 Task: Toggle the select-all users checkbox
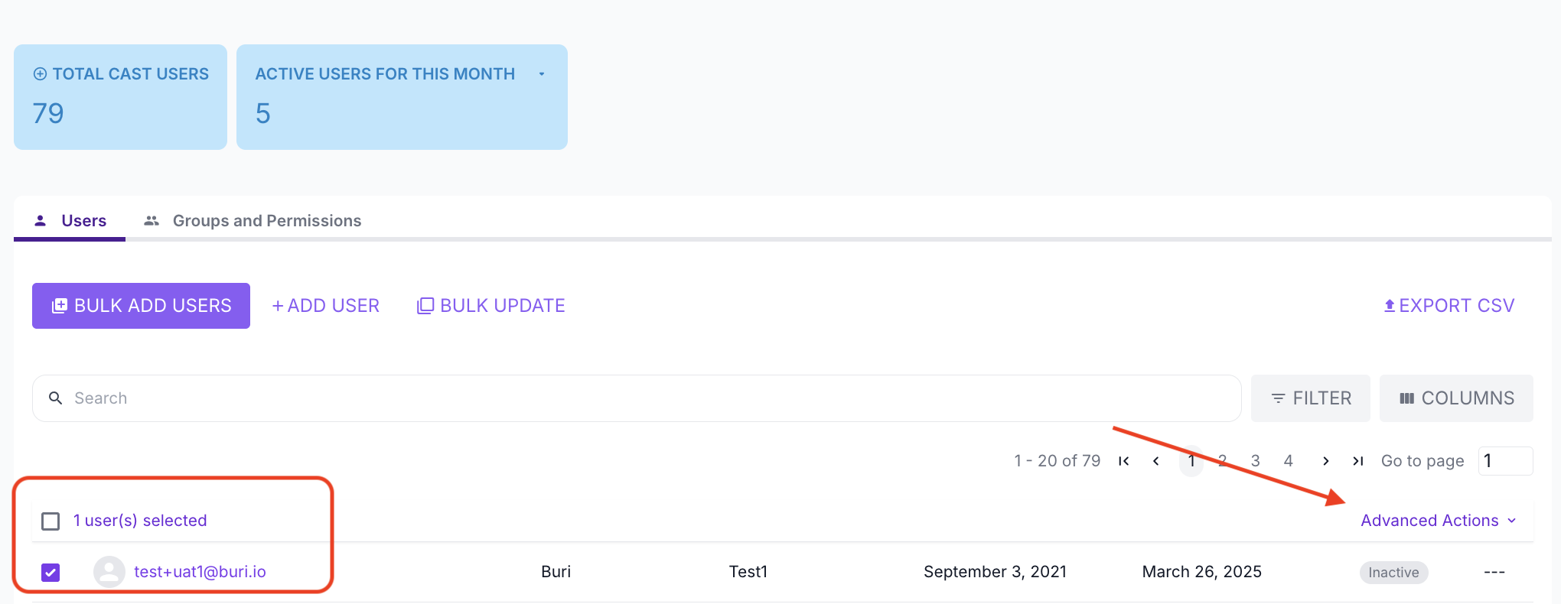pos(51,521)
